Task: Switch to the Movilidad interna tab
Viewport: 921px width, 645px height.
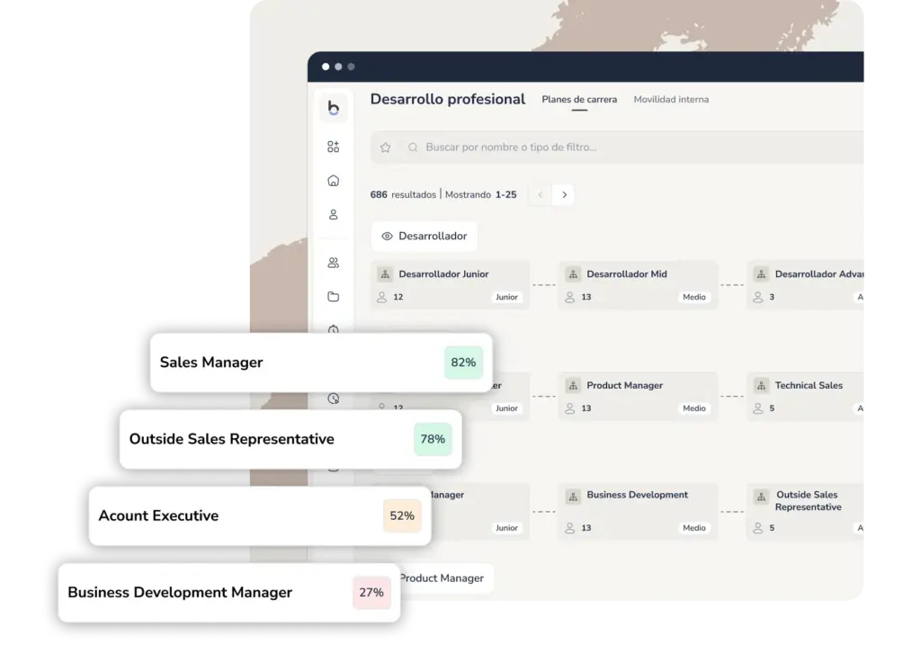Action: tap(670, 100)
